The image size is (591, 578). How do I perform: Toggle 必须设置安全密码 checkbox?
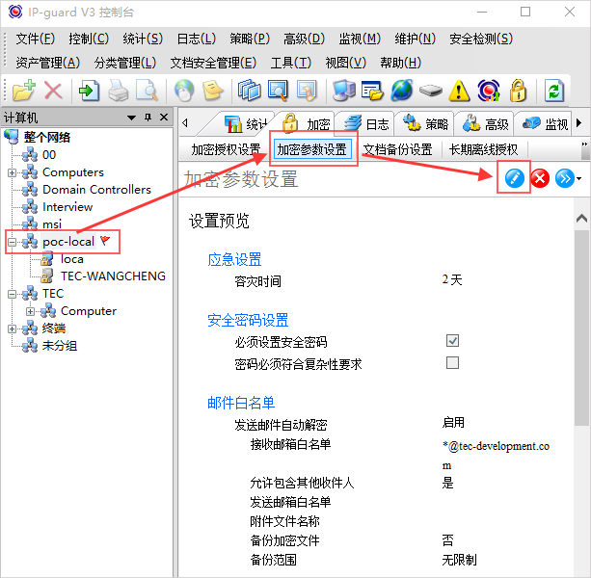[452, 341]
